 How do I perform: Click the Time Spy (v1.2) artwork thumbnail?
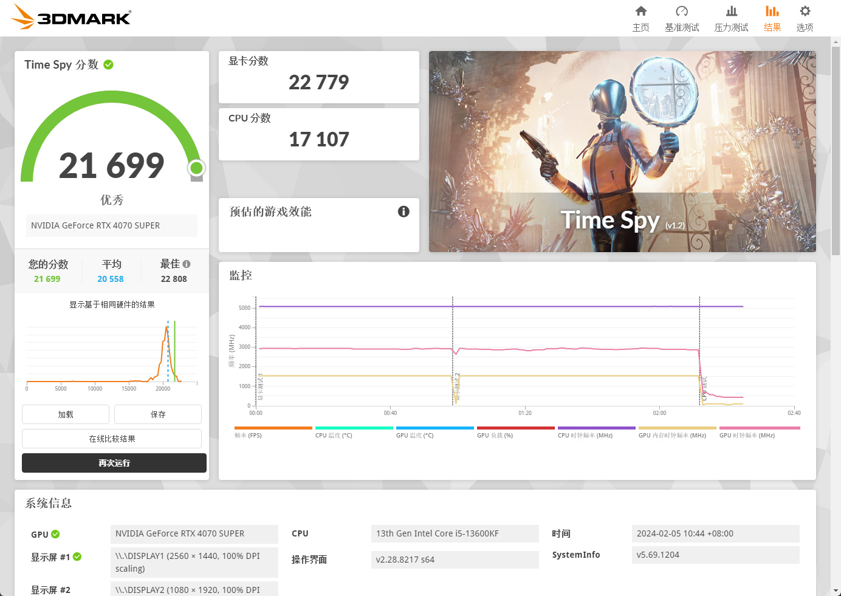pyautogui.click(x=622, y=151)
